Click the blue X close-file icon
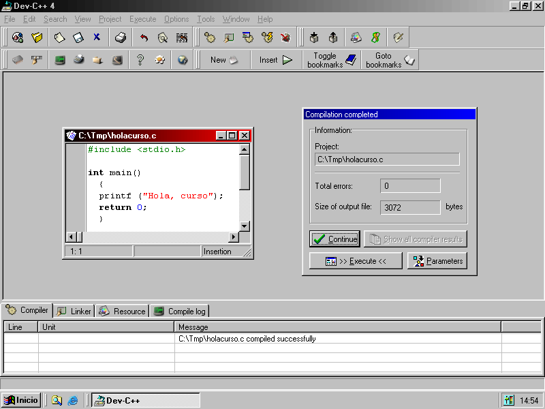Viewport: 545px width, 409px height. pos(97,37)
